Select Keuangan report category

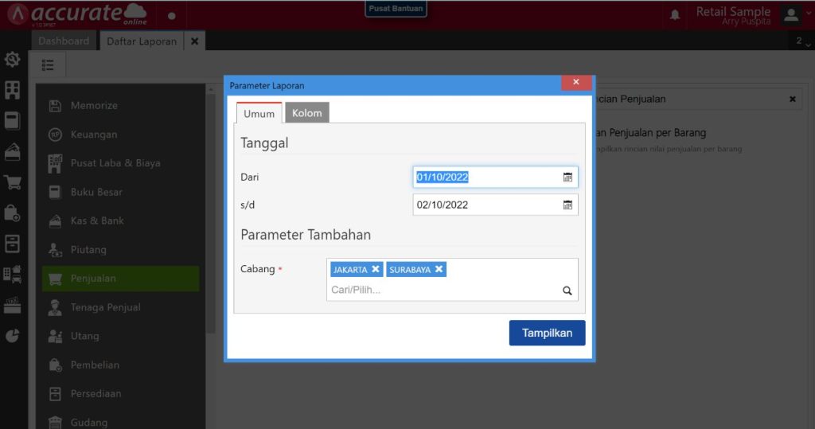click(x=121, y=135)
